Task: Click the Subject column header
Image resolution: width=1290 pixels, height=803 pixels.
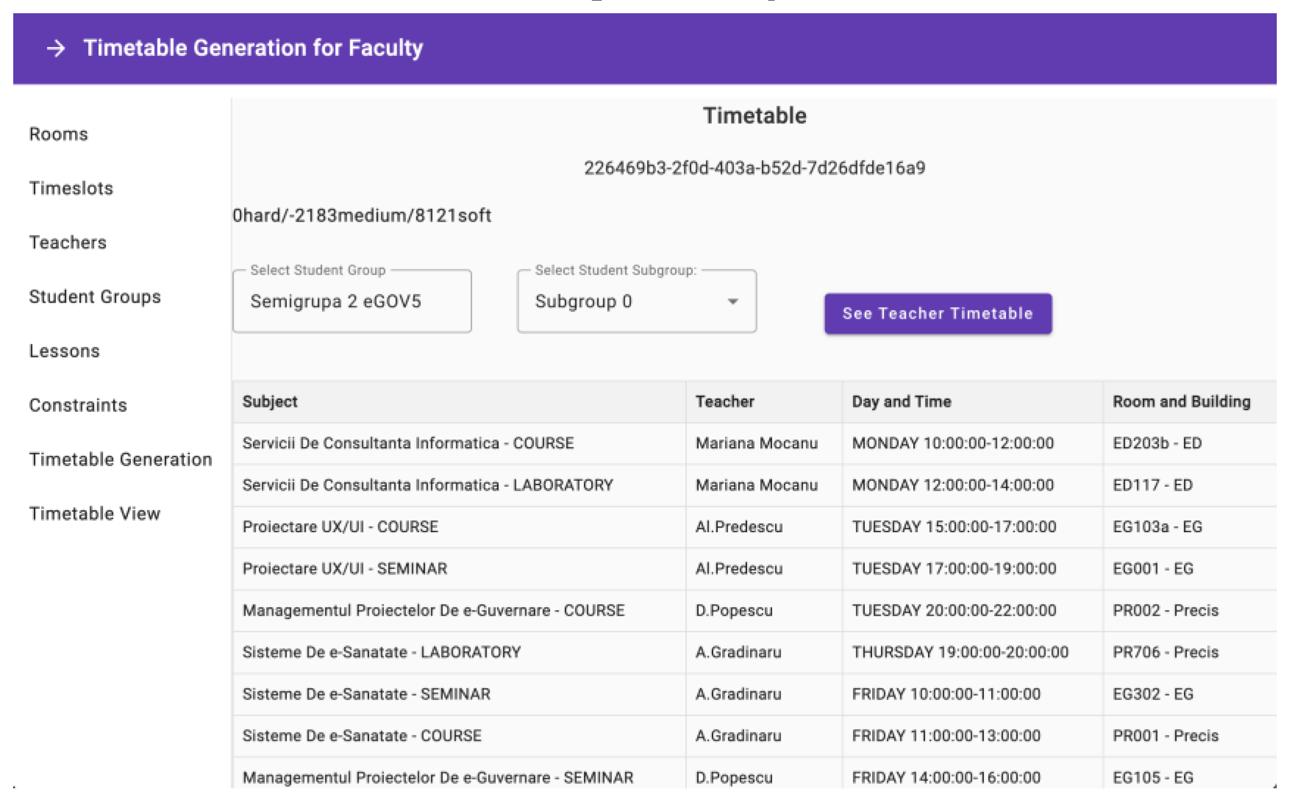Action: [270, 401]
